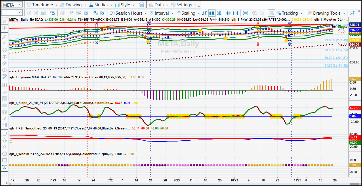This screenshot has height=186, width=362.
Task: Click the zoom in magnifier icon
Action: pos(254,13)
